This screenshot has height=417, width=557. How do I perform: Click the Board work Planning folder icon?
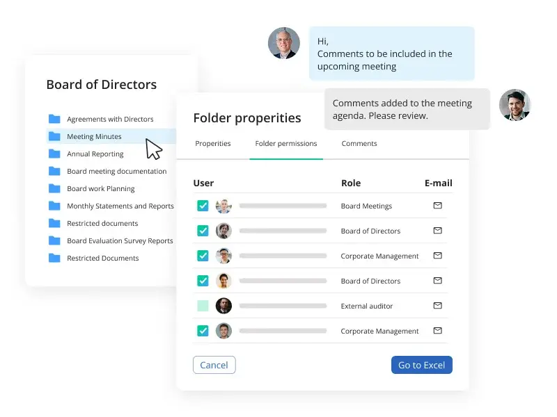pyautogui.click(x=54, y=188)
